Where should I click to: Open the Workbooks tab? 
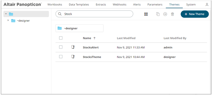tap(55, 5)
